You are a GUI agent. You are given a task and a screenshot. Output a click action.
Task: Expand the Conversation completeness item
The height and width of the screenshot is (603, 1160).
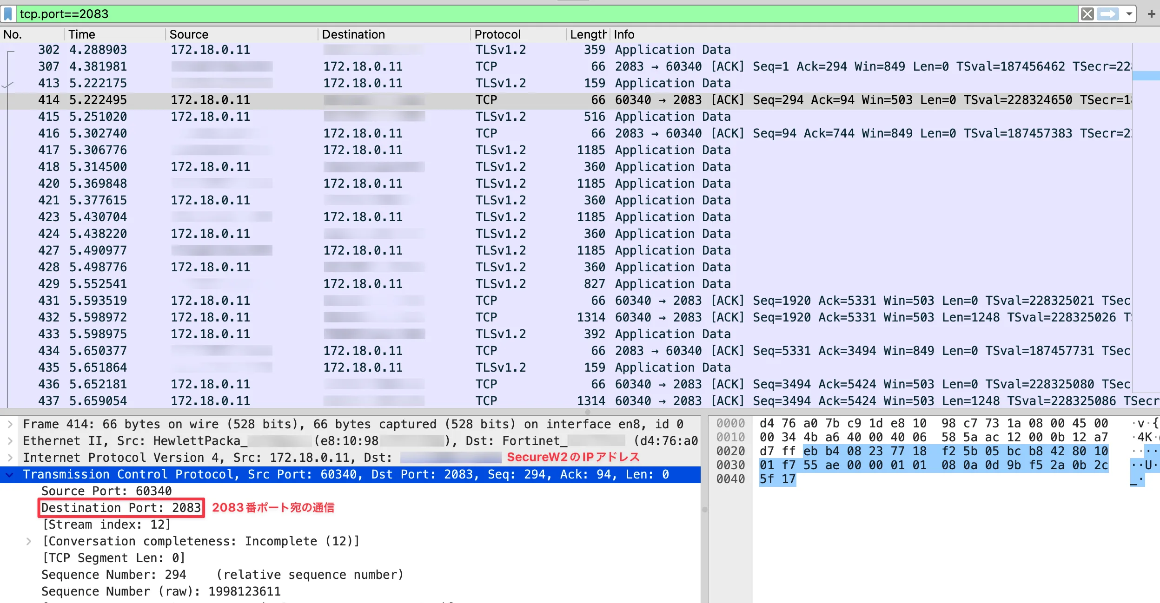[29, 541]
